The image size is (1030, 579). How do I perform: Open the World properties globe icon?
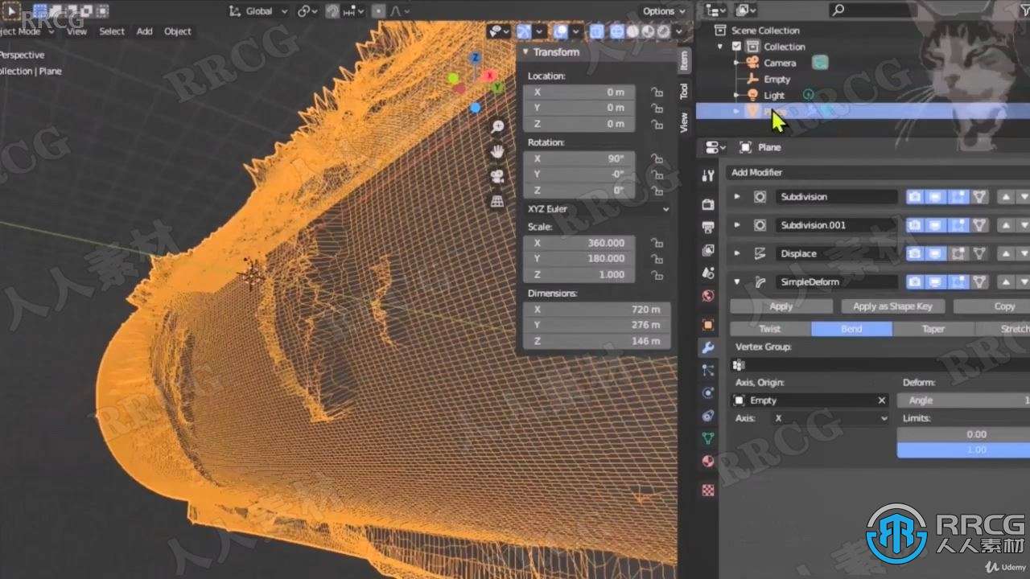click(708, 295)
